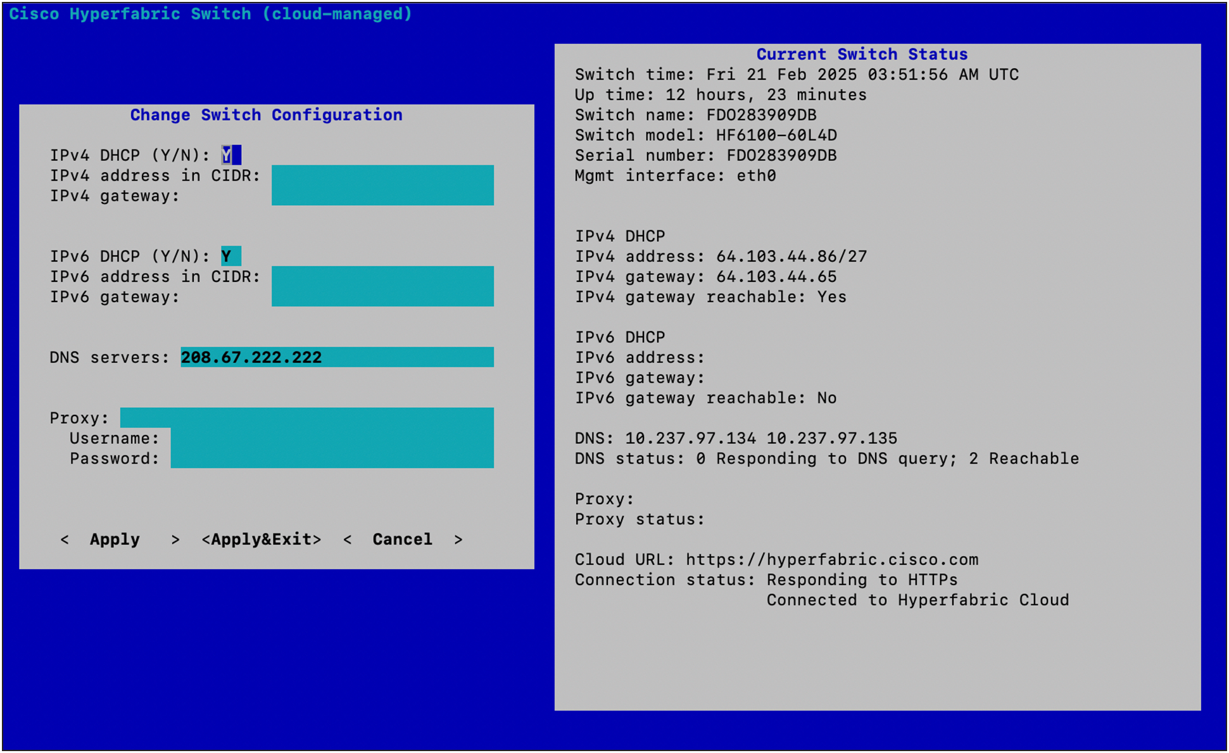
Task: Click the IPv4 gateway input field
Action: [382, 196]
